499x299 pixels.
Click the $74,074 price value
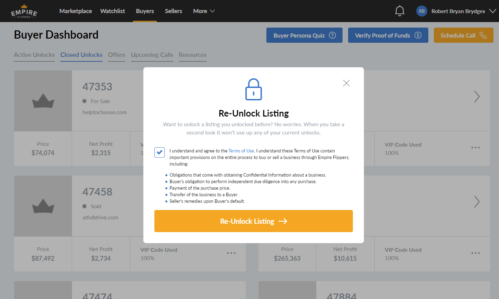pos(43,153)
